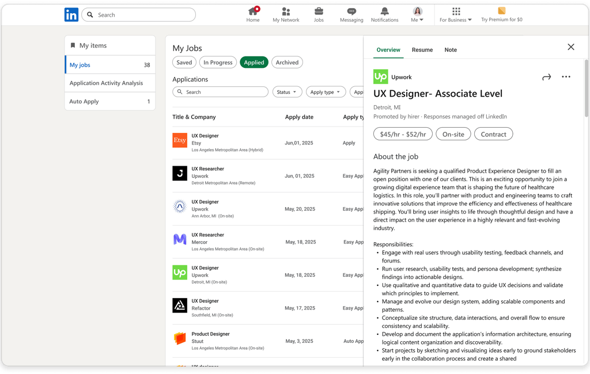The width and height of the screenshot is (590, 374).
Task: Open UX Designer at Etsy listing
Action: pyautogui.click(x=205, y=136)
